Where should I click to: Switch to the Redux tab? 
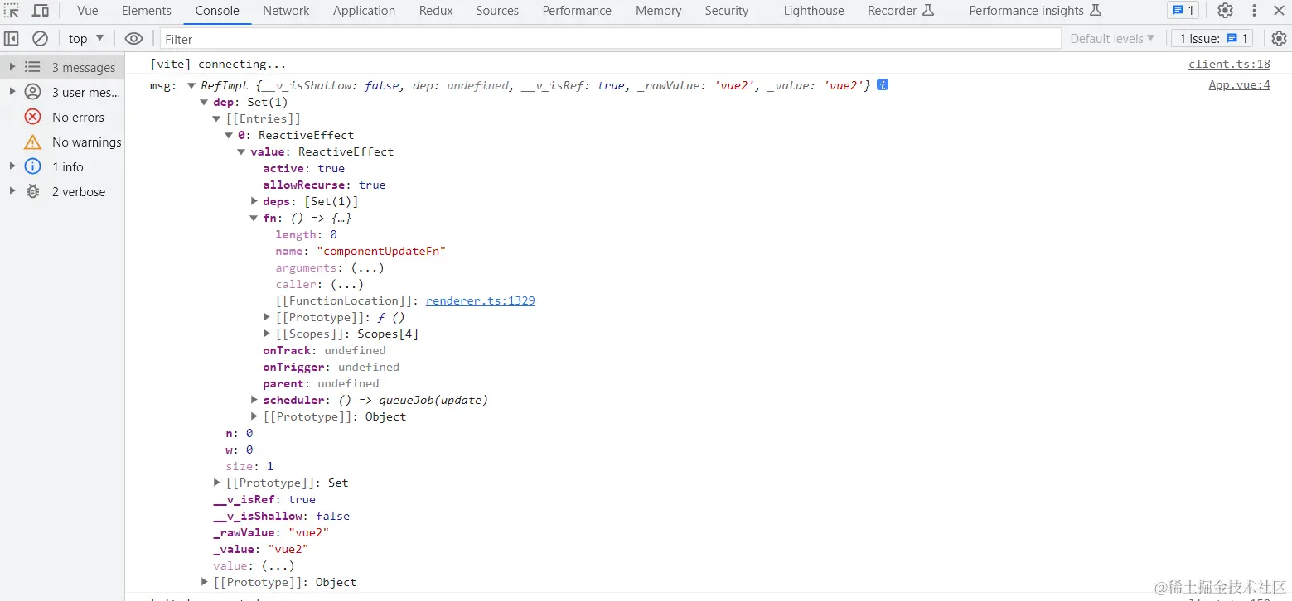(436, 11)
